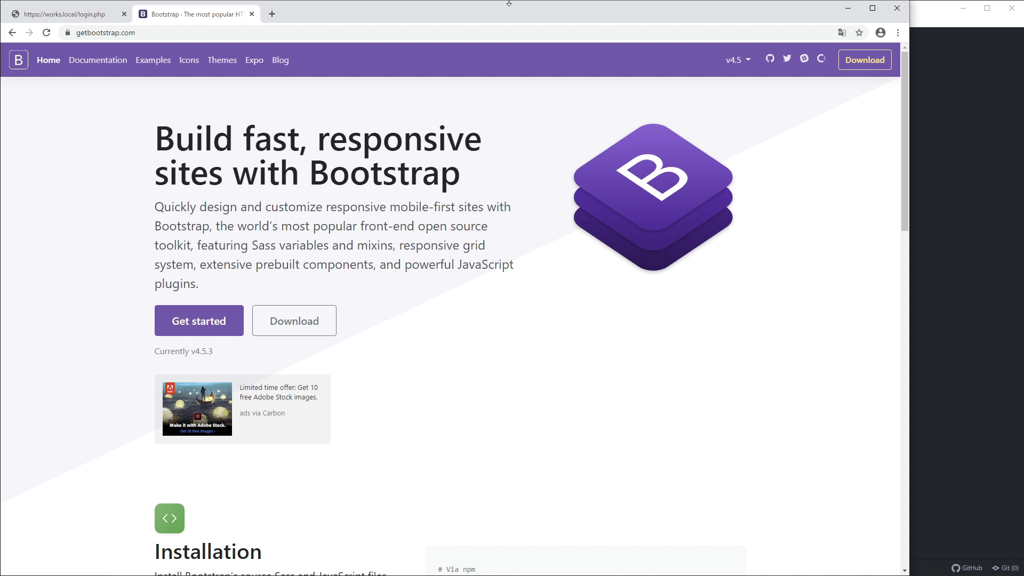Screen dimensions: 1024x576
Task: Open the GitHub icon link in navbar
Action: tap(770, 59)
